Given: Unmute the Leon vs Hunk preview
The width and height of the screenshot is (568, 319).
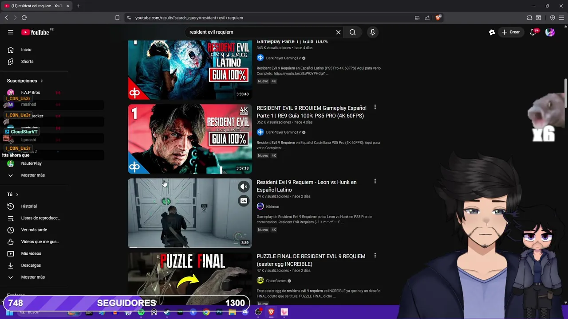Looking at the screenshot, I should pos(244,187).
